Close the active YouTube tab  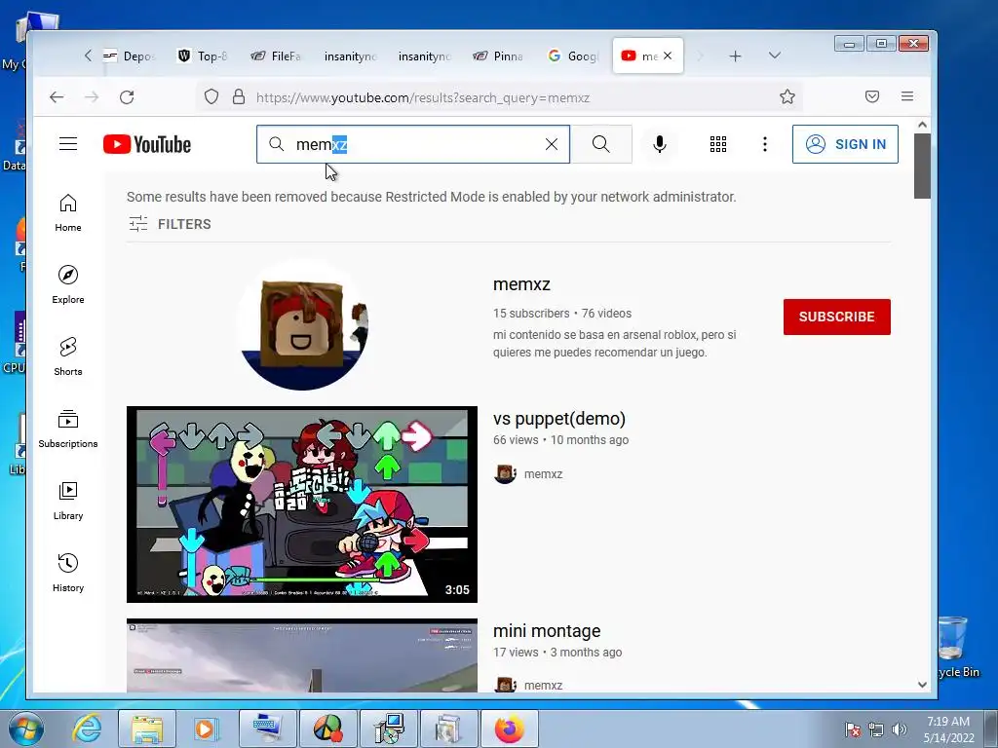point(668,56)
